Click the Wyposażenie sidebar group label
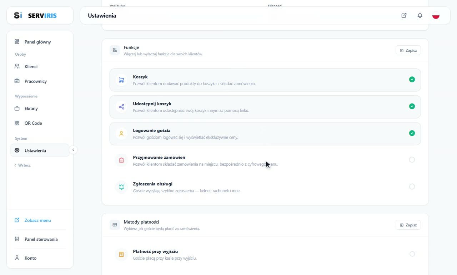Image resolution: width=457 pixels, height=275 pixels. (x=26, y=96)
